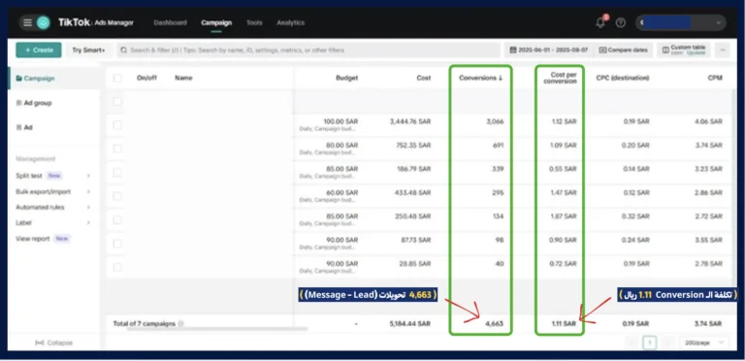Click into the Search & filter field
745x361 pixels.
click(x=308, y=49)
